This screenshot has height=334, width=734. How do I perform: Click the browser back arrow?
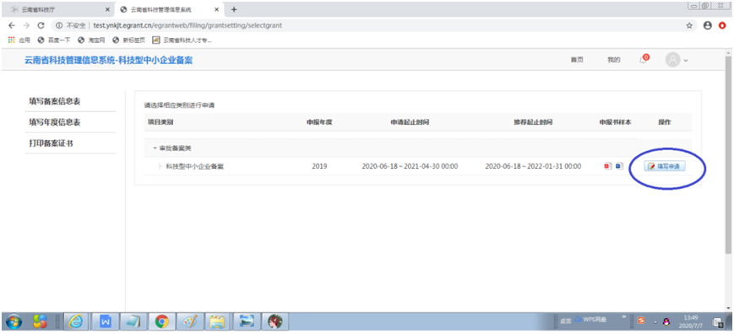[12, 25]
